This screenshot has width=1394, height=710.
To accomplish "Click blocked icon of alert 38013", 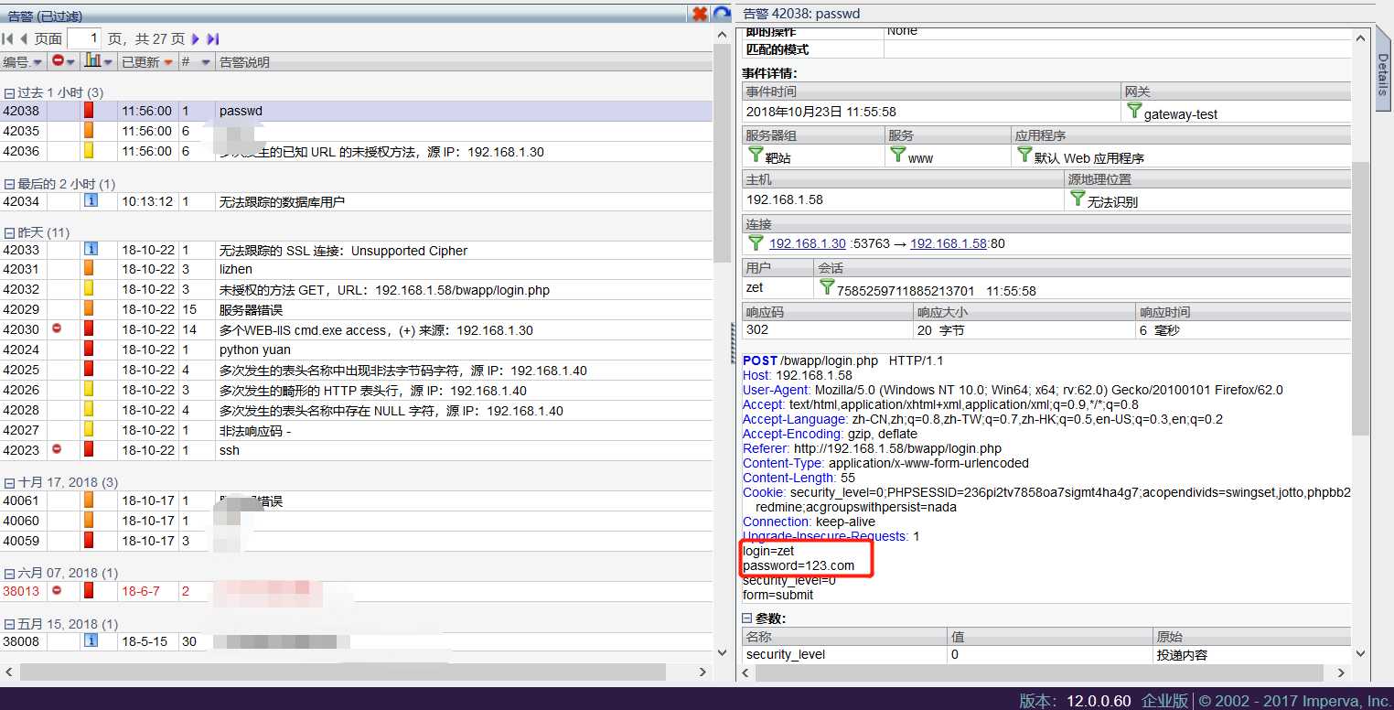I will point(57,590).
